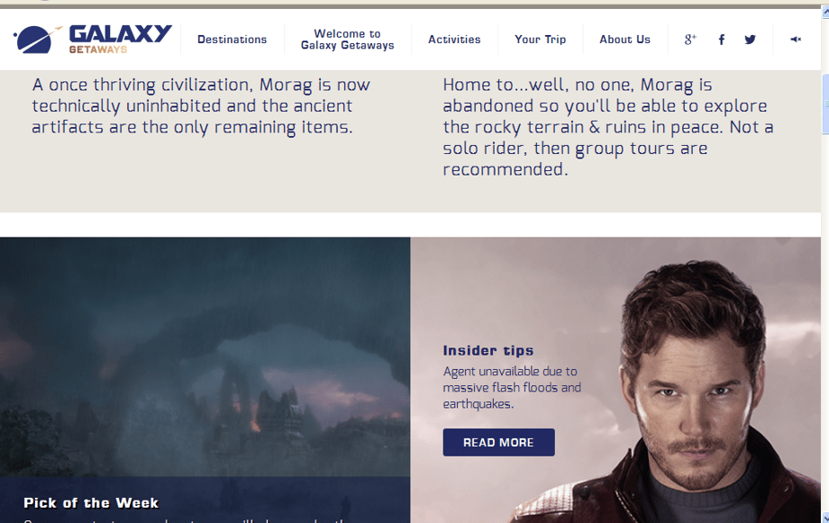Mute site audio with the speaker icon
The image size is (829, 523).
(x=796, y=39)
